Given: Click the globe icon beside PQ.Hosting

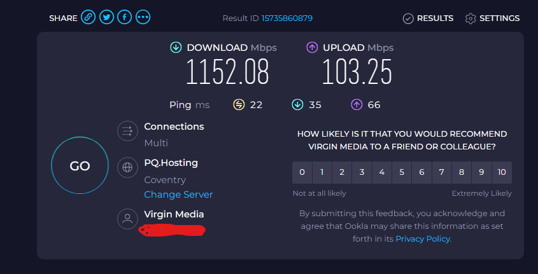Looking at the screenshot, I should pos(127,167).
